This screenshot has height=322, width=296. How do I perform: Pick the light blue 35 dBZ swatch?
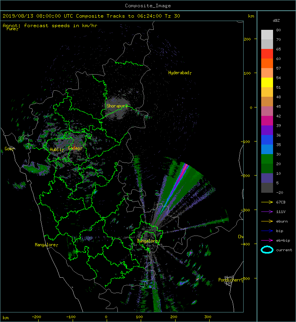pos(267,149)
